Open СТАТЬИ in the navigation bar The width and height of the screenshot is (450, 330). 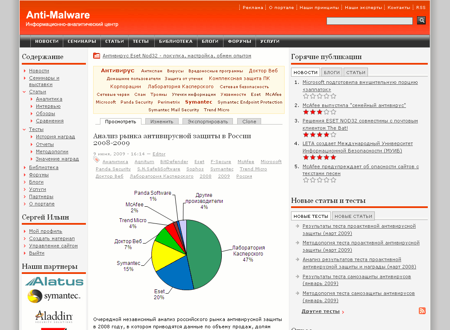[x=115, y=42]
